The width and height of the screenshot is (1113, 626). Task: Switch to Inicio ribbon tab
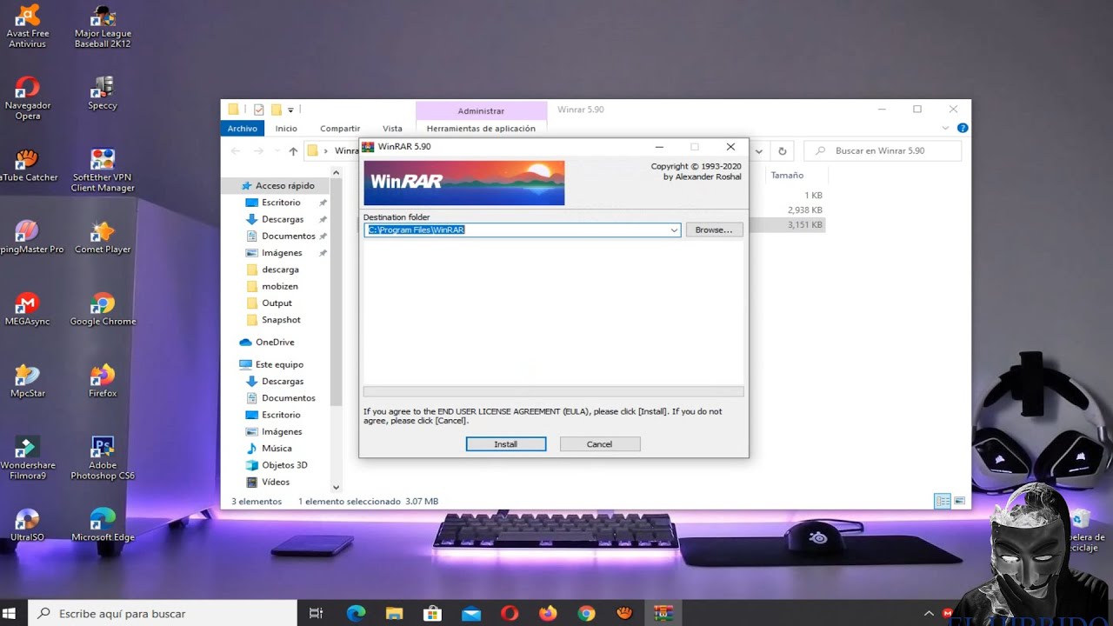click(x=286, y=128)
